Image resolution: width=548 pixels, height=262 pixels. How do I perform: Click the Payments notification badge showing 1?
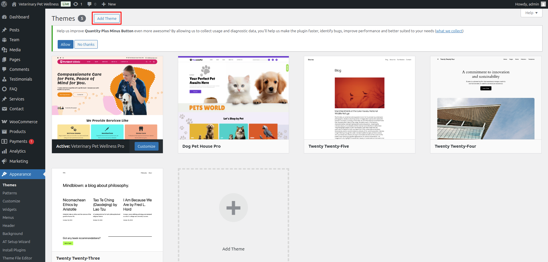click(31, 141)
